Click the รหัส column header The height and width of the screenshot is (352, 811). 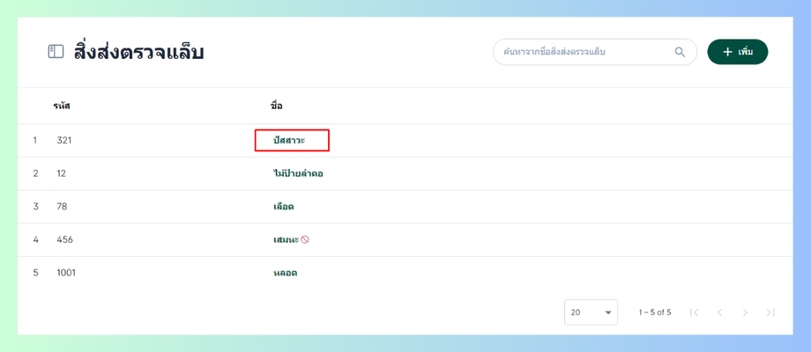tap(61, 106)
